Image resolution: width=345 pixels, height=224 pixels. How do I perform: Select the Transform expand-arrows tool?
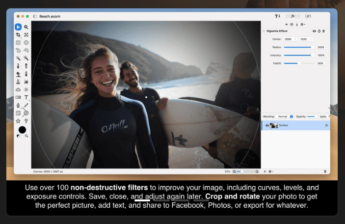coord(26,35)
